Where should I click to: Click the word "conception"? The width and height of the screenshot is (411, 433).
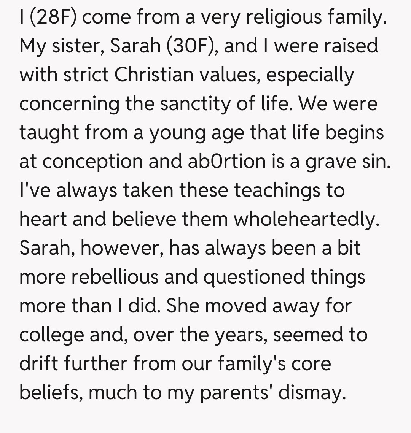[x=92, y=162]
